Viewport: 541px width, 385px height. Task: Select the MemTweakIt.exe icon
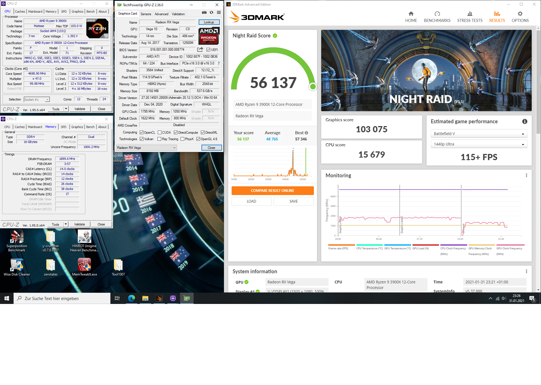84,267
